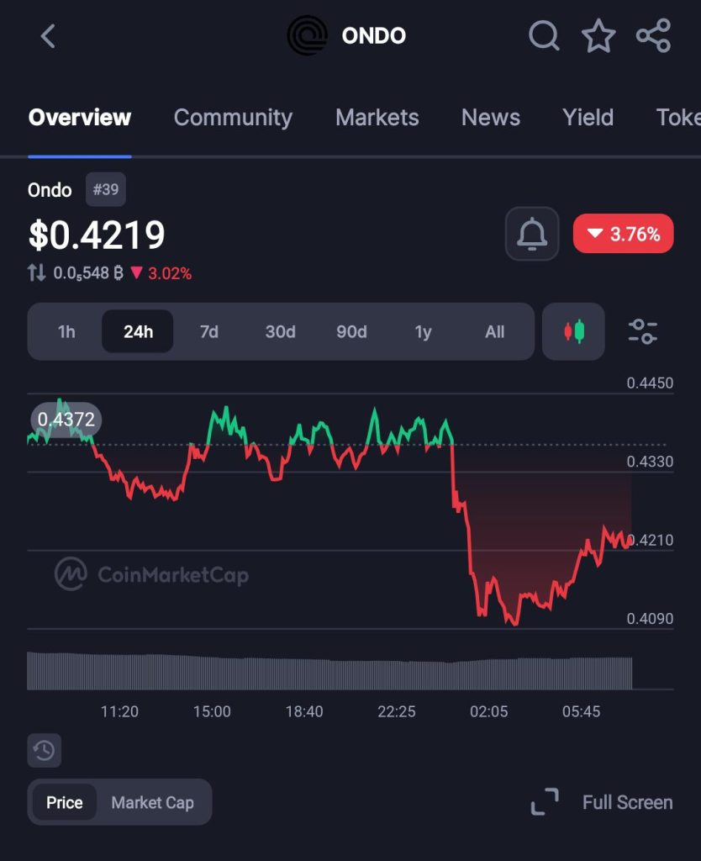Select the All time range

coord(494,331)
